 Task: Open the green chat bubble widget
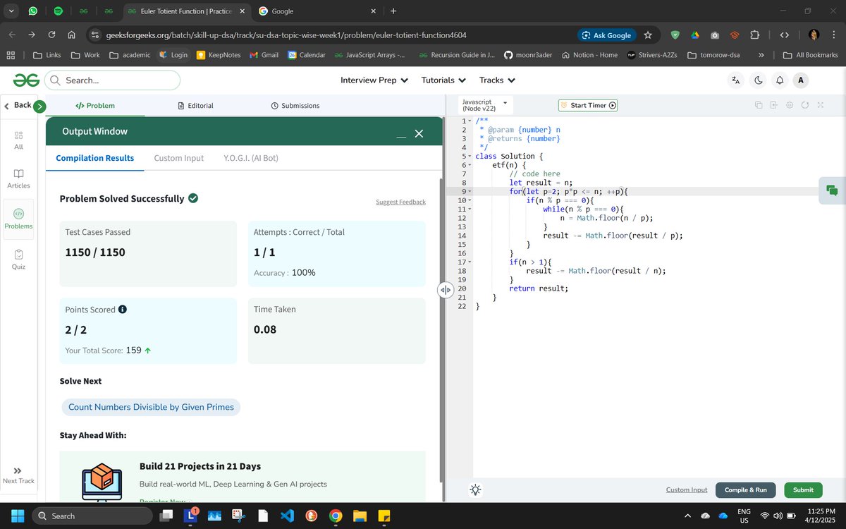832,190
